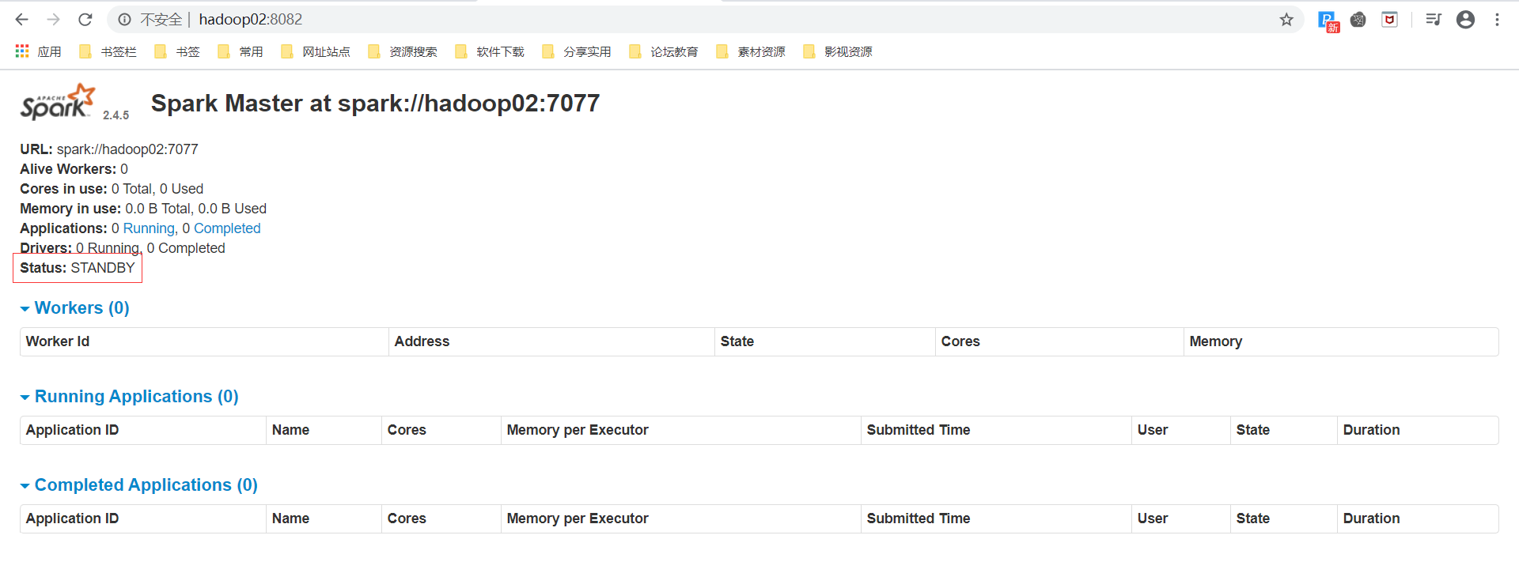The width and height of the screenshot is (1519, 573).
Task: Click the browser forward arrow
Action: click(54, 19)
